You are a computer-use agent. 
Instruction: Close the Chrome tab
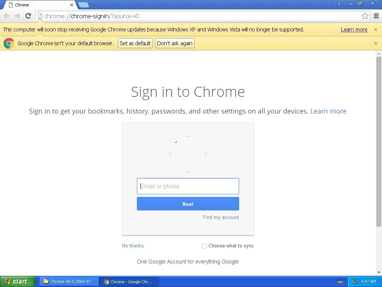click(x=71, y=5)
